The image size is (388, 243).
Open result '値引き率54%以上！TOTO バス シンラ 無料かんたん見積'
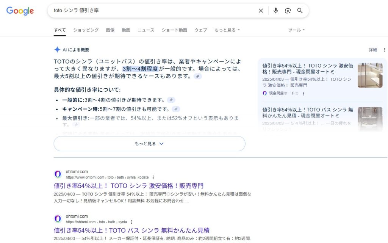coord(131,230)
